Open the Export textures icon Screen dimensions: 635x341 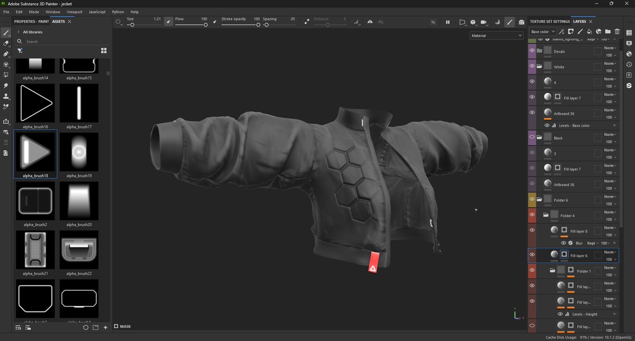(6, 122)
